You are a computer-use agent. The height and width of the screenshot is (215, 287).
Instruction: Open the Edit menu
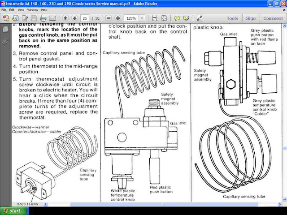point(12,10)
